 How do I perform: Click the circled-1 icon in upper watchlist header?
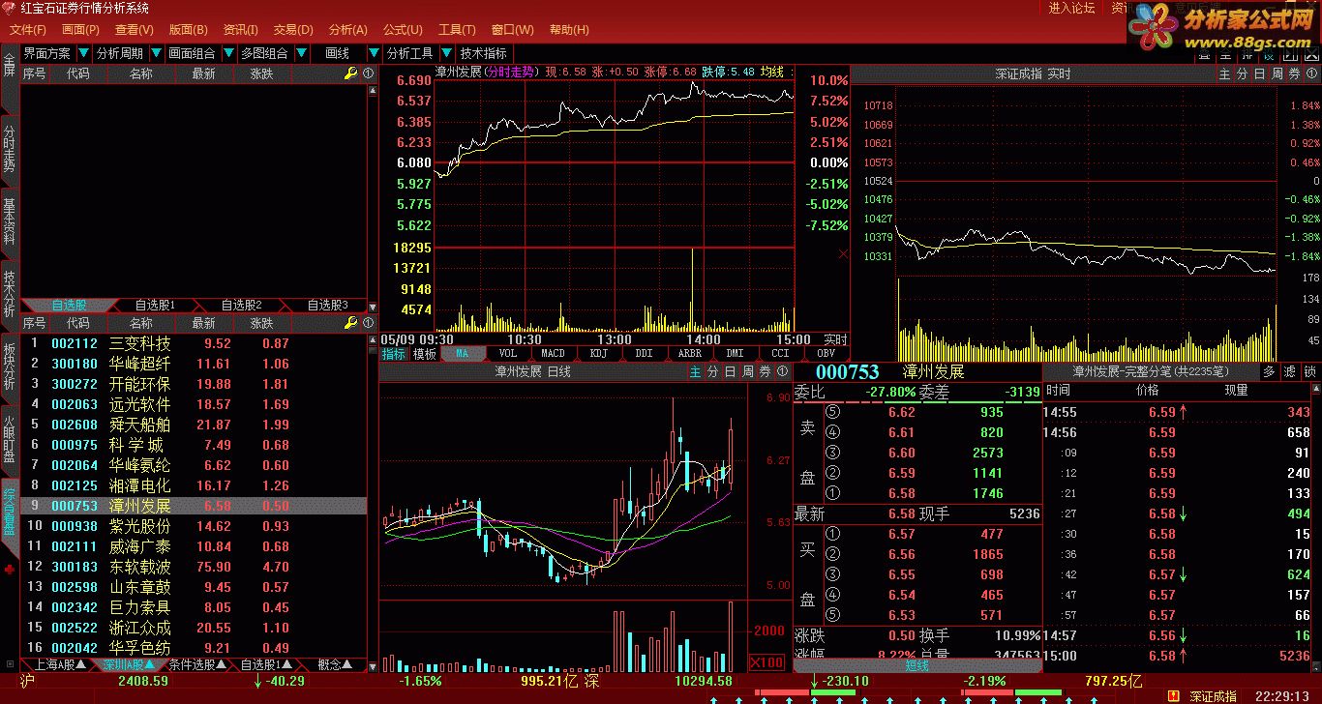tap(368, 73)
